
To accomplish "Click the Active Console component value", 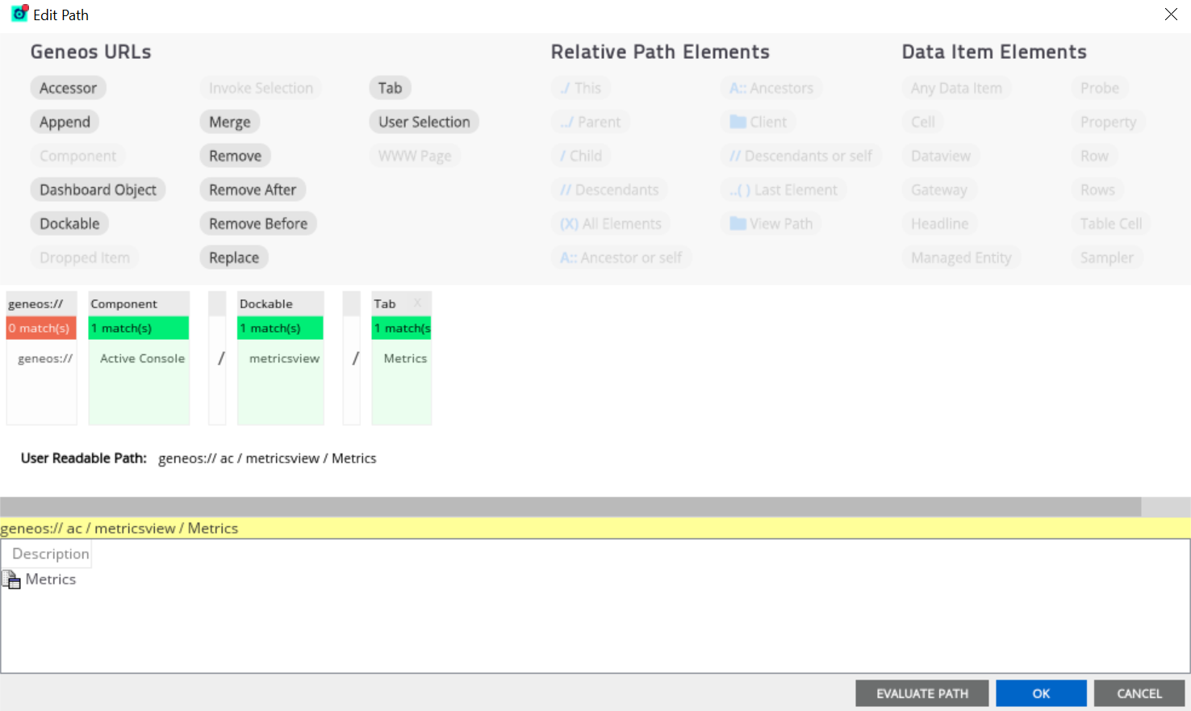I will 142,358.
